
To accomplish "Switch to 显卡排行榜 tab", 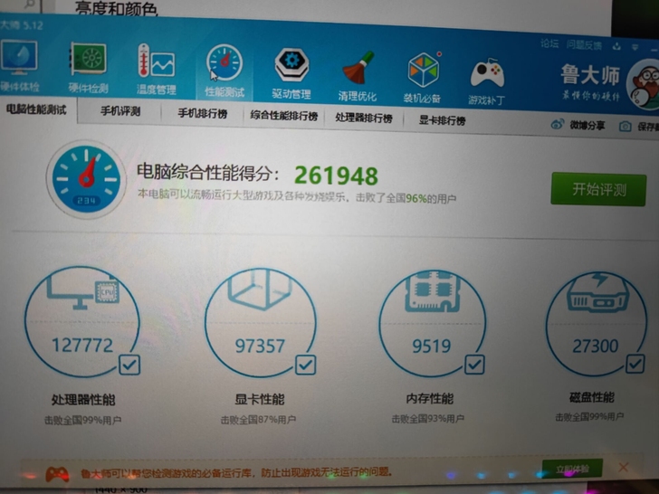I will [442, 120].
